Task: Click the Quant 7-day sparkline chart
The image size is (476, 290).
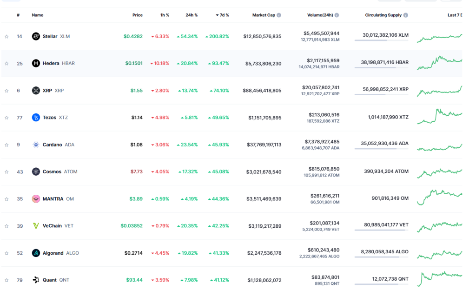Action: coord(439,277)
